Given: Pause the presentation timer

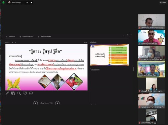Looking at the screenshot, I should (12, 42).
